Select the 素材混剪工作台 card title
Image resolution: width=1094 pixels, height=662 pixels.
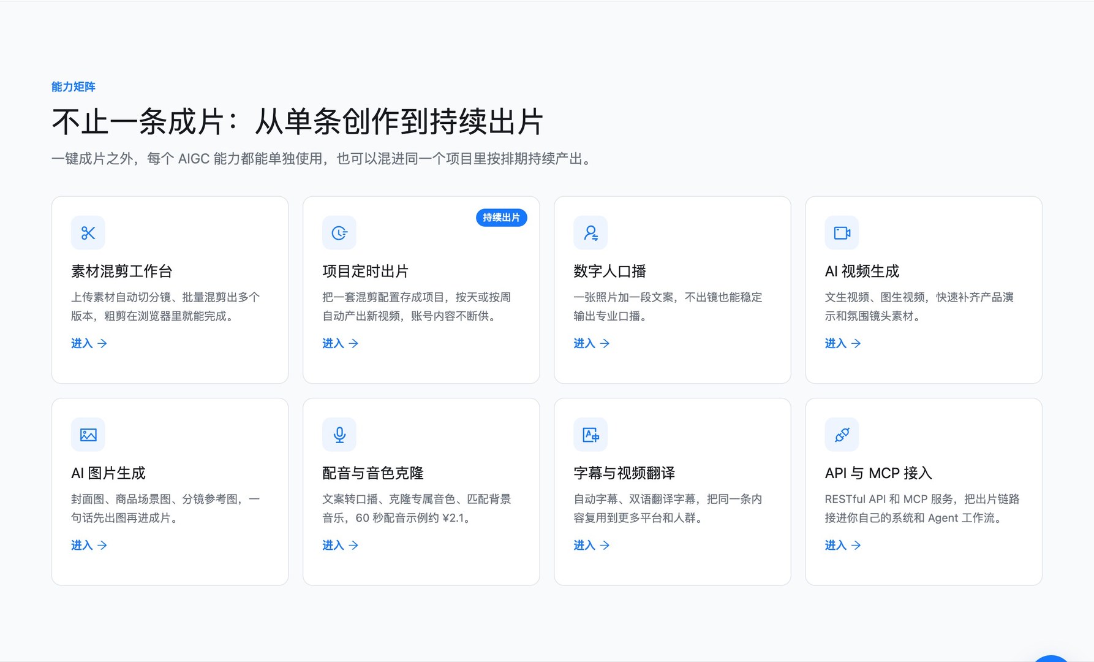pos(122,271)
